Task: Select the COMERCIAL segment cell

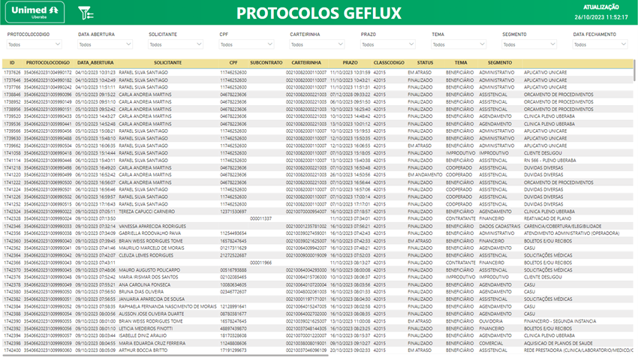Action: pos(490,343)
